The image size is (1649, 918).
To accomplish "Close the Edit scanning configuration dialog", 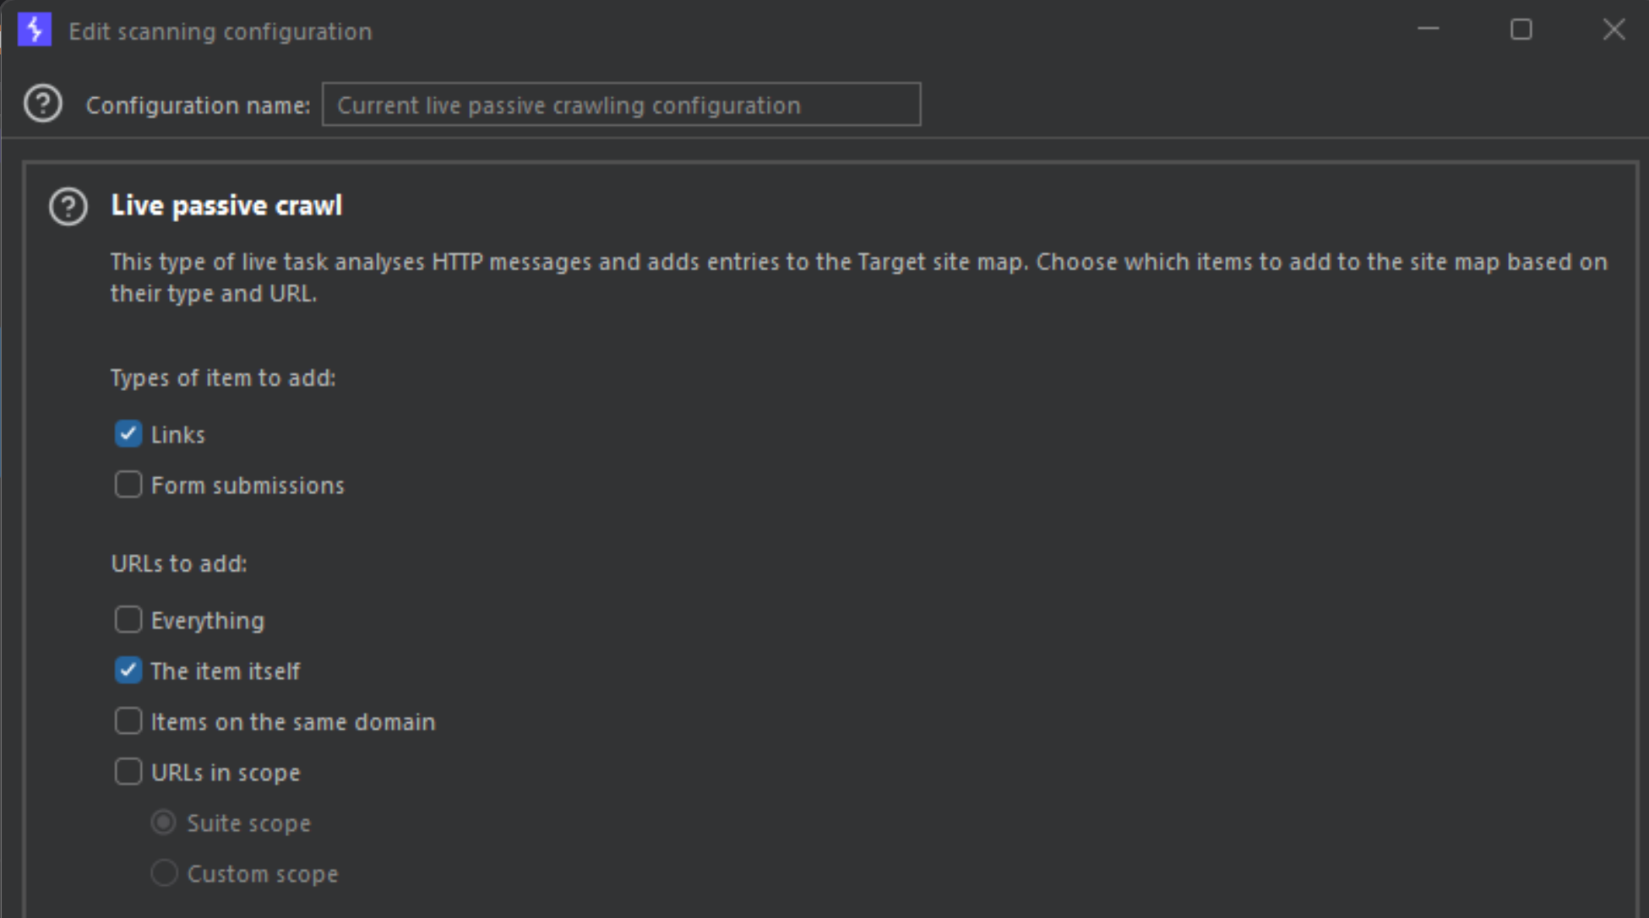I will pos(1614,30).
